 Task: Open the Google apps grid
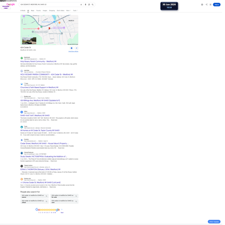click(x=211, y=5)
